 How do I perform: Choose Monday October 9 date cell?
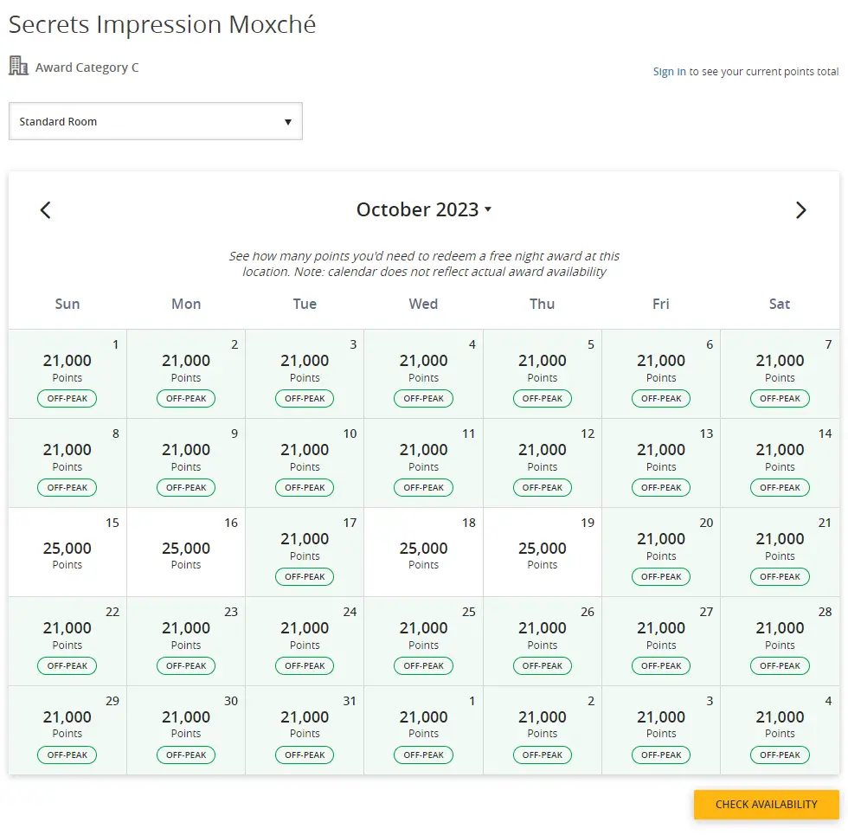click(x=186, y=462)
